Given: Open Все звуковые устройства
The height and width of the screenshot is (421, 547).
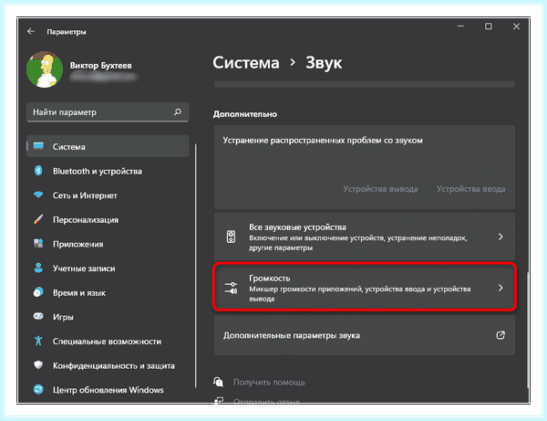Looking at the screenshot, I should pyautogui.click(x=364, y=237).
